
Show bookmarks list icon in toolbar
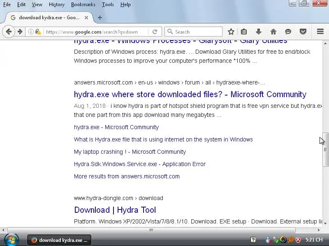pos(244,32)
